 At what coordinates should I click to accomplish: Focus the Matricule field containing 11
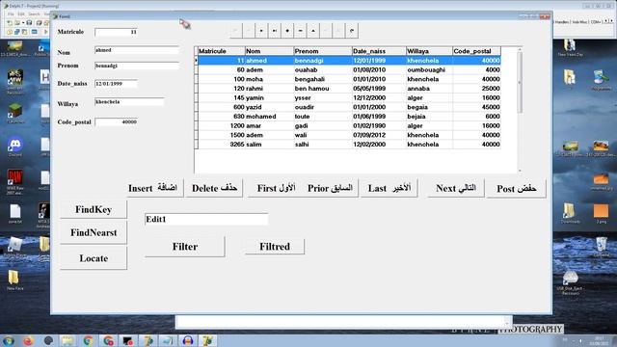tap(116, 32)
